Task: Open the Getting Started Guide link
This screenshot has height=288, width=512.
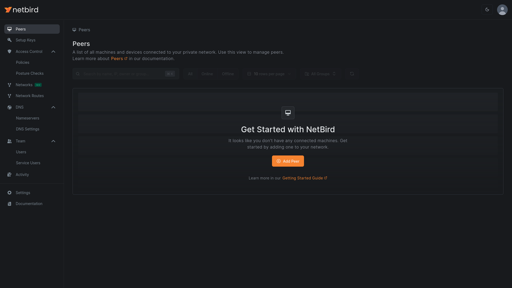Action: tap(304, 178)
